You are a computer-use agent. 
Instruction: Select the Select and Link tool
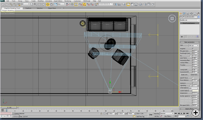coord(11,4)
